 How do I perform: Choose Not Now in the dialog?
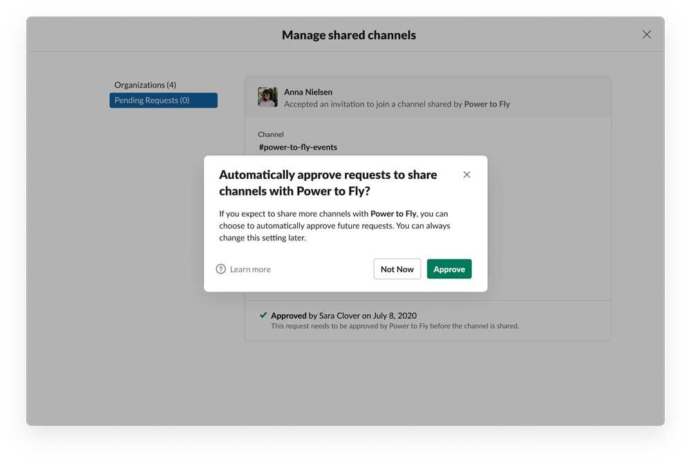coord(397,269)
